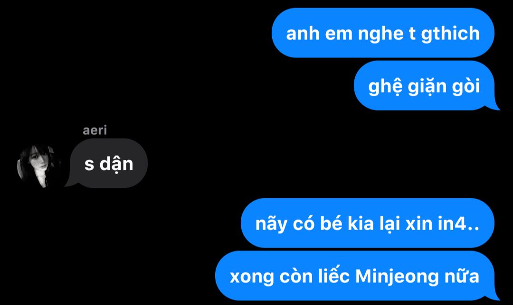Screen dimensions: 513x305
Task: Click the word 'gthich' in the top message
Action: tap(450, 34)
